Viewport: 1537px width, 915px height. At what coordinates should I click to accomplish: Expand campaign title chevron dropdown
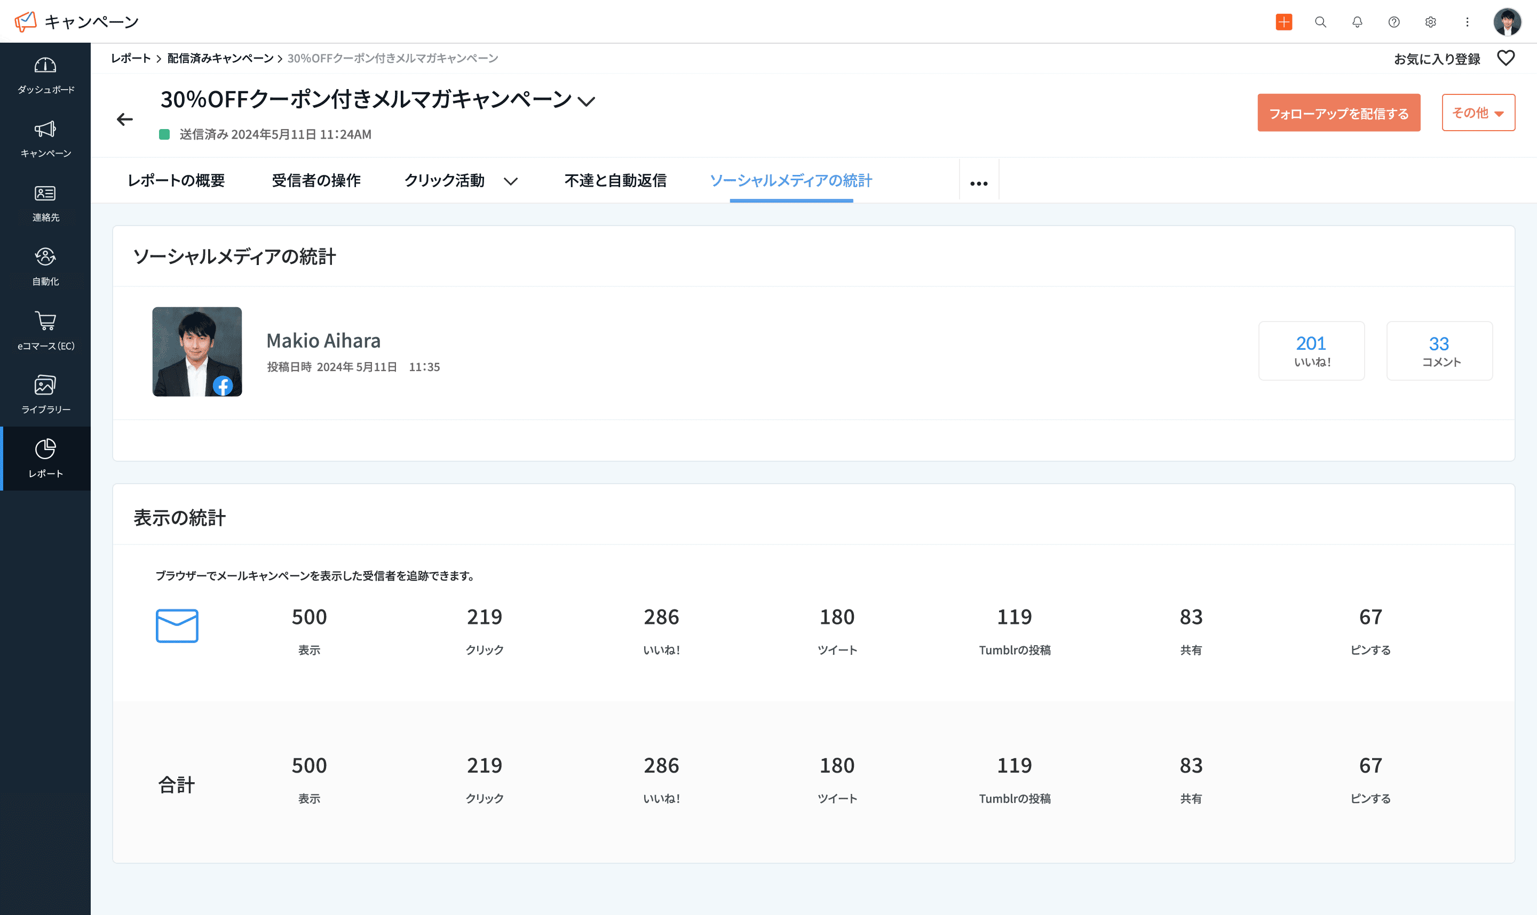click(585, 101)
